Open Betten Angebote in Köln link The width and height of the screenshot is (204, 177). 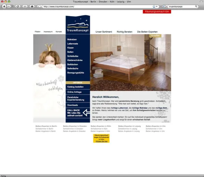click(100, 131)
